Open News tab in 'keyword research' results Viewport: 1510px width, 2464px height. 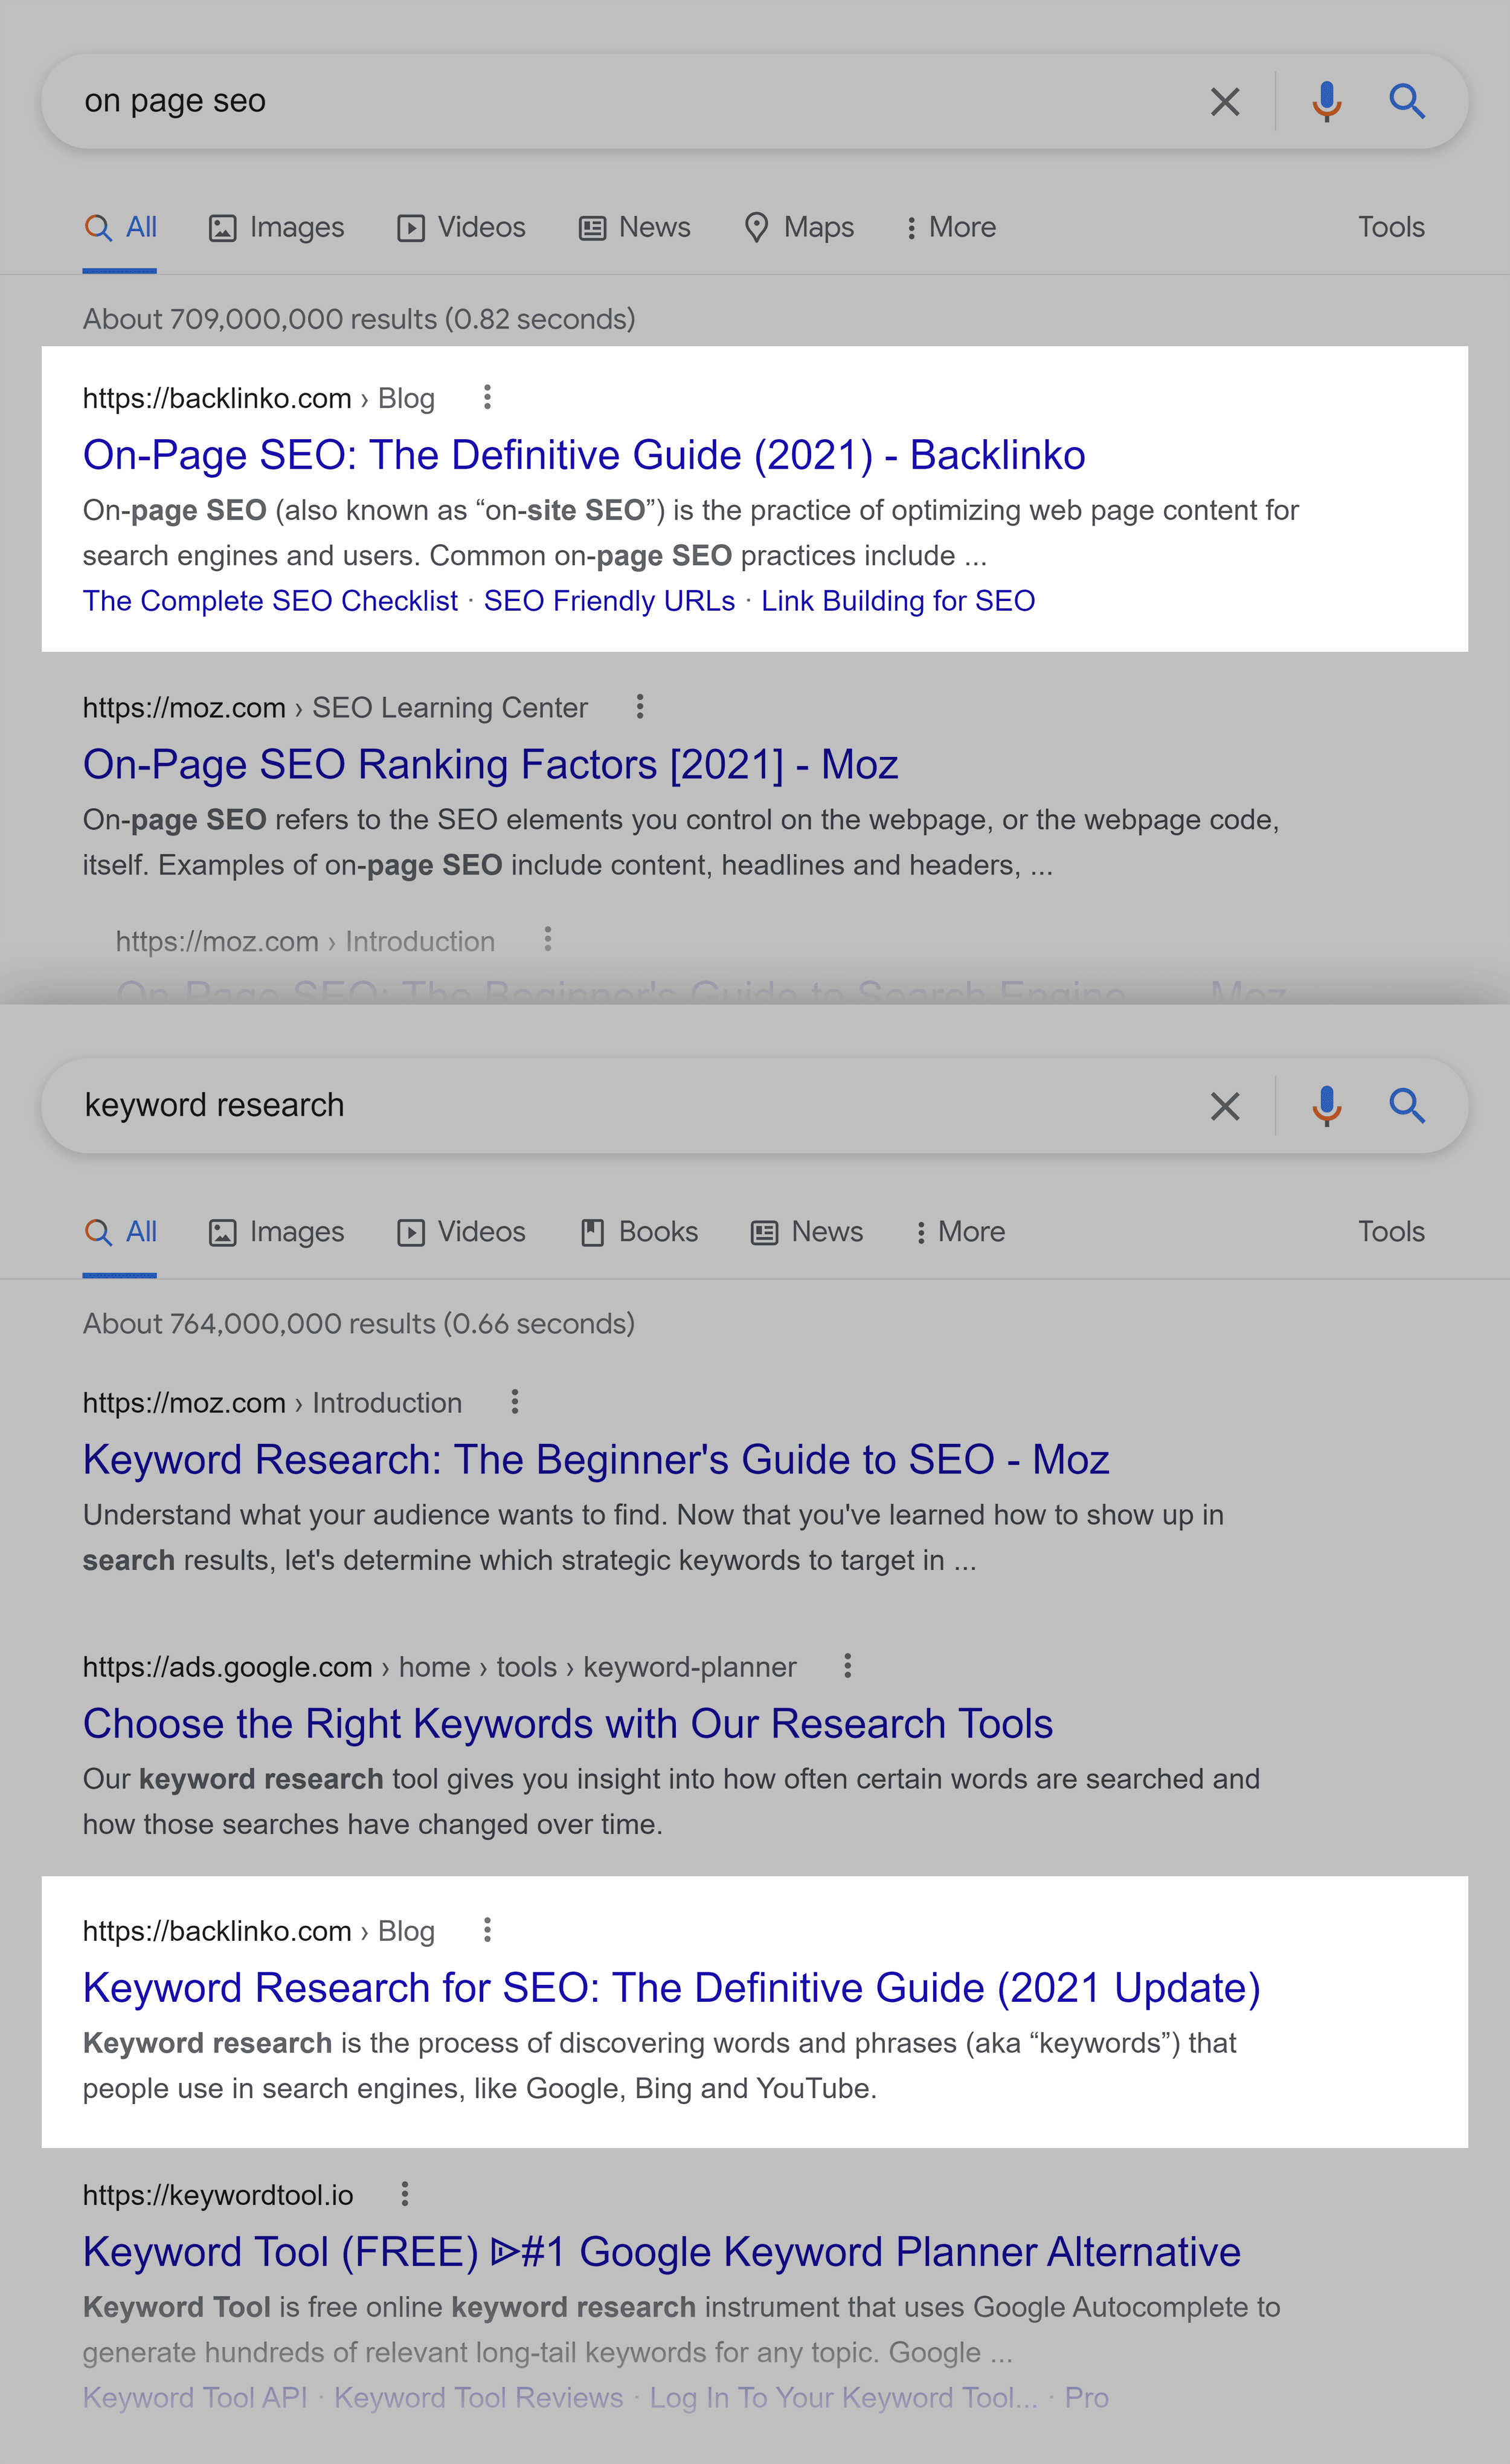807,1231
